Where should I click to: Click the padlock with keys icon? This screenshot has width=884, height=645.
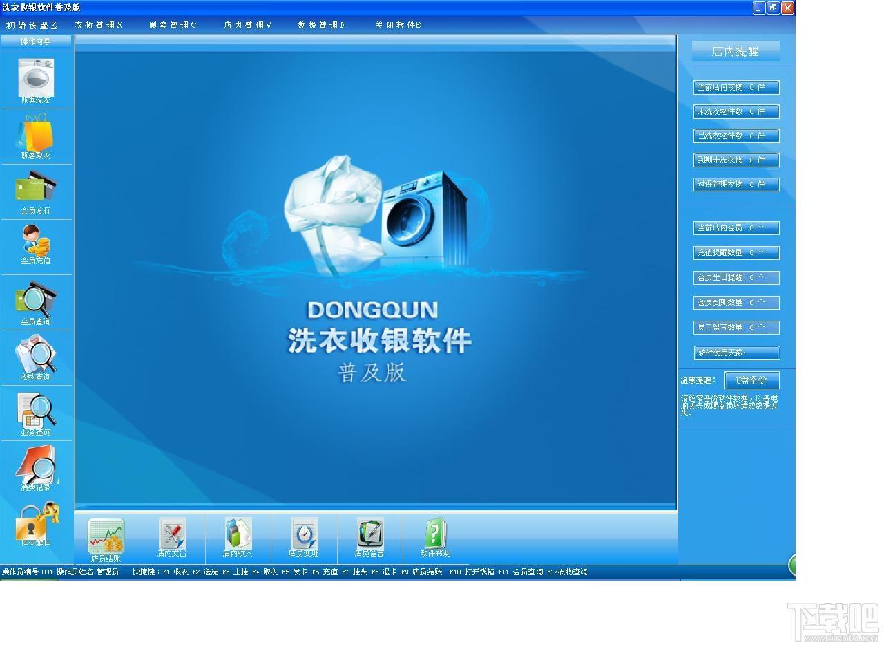36,520
